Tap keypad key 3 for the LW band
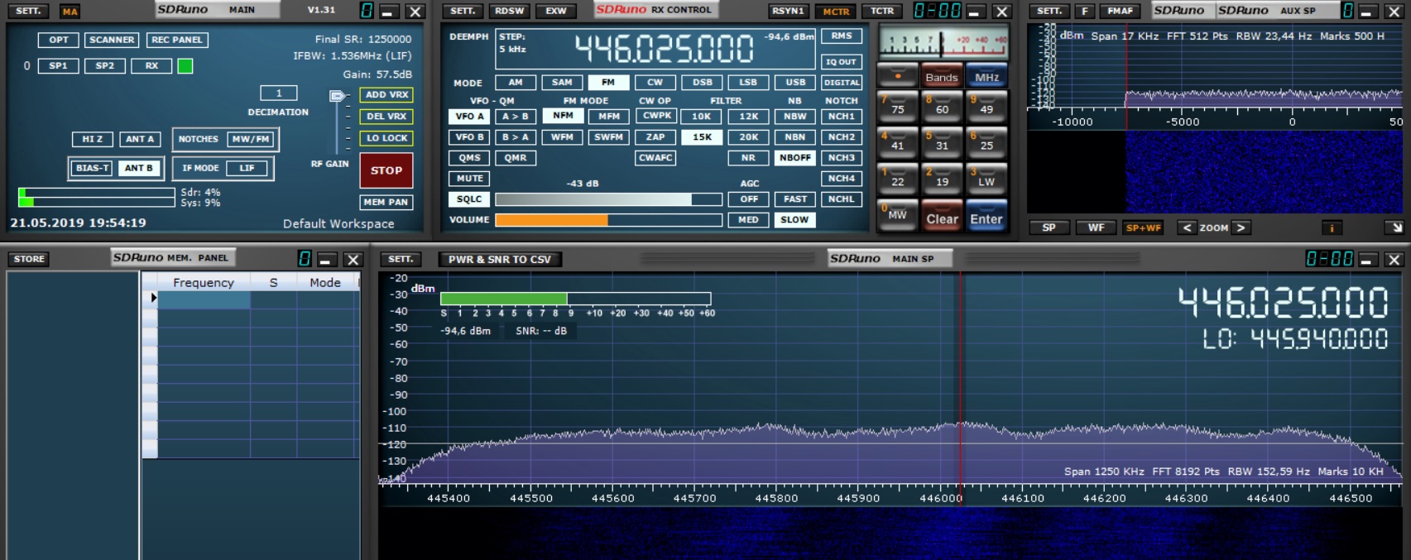Screen dimensions: 1411x560 pos(986,179)
